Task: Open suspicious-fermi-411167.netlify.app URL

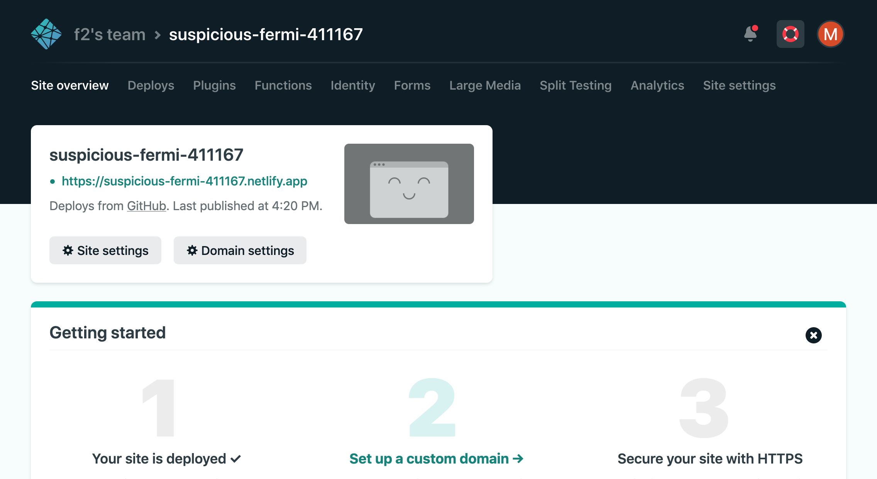Action: pos(185,181)
